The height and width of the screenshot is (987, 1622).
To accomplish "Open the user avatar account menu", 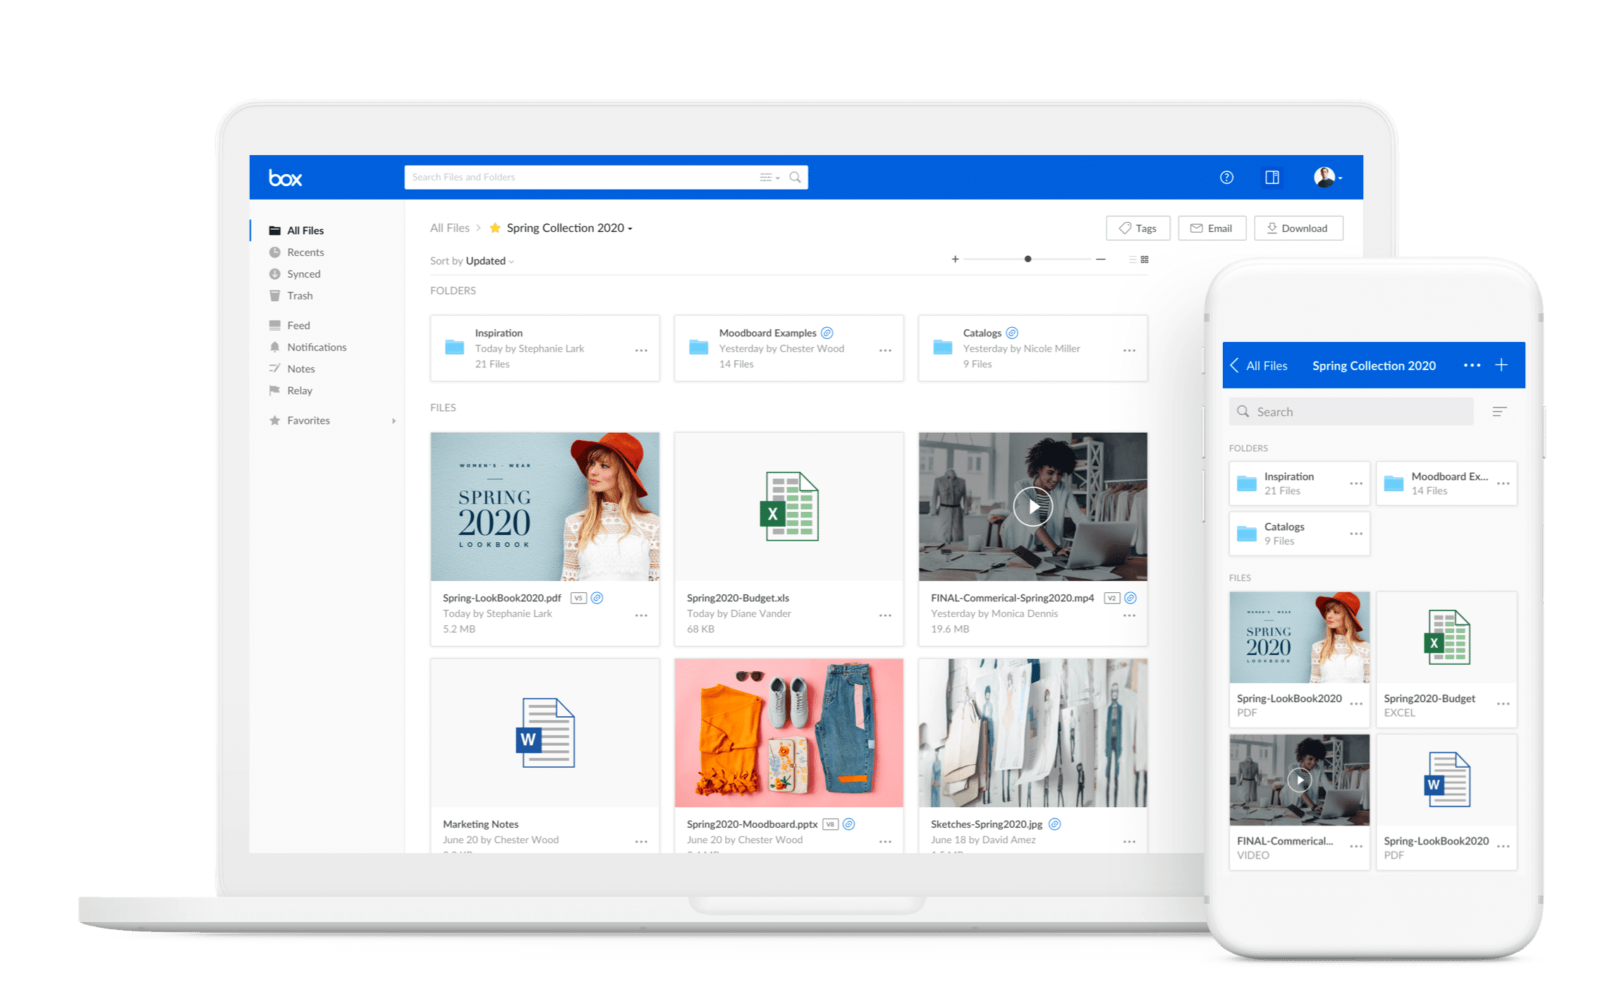I will tap(1327, 177).
